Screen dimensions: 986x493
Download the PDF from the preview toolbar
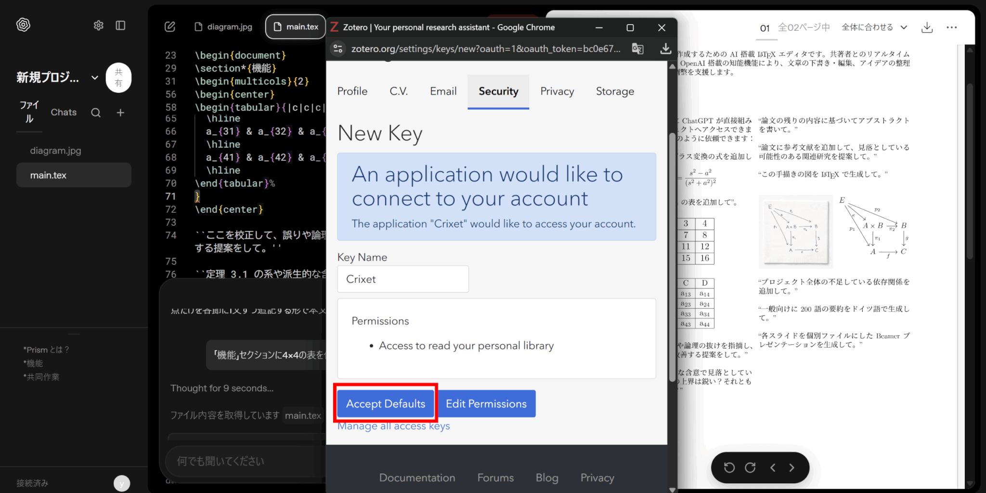[927, 27]
